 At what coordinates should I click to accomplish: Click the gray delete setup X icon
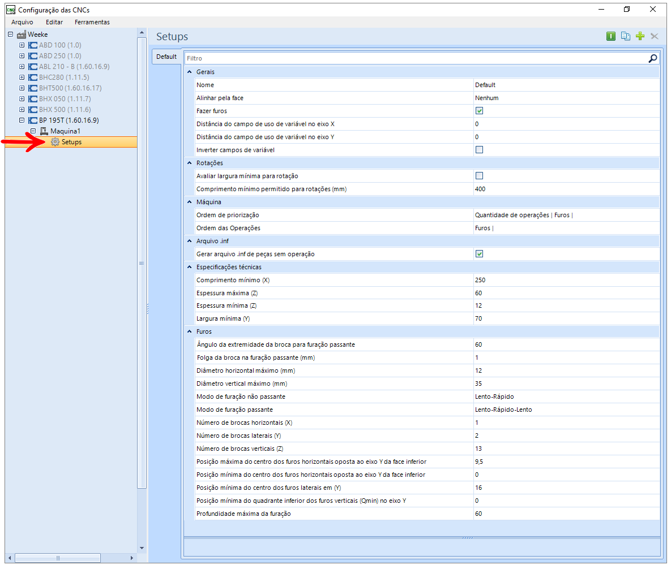pyautogui.click(x=655, y=36)
